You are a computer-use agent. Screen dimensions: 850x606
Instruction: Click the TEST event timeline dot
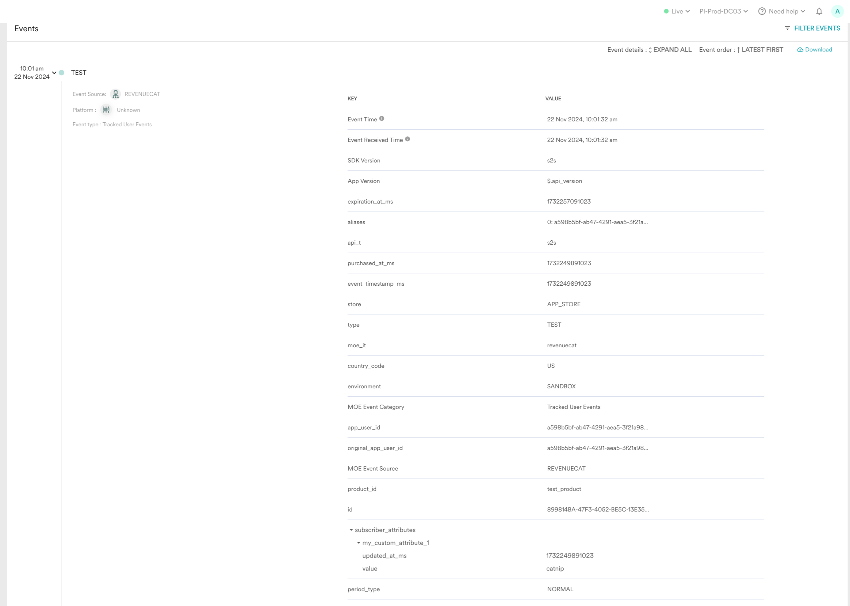62,73
